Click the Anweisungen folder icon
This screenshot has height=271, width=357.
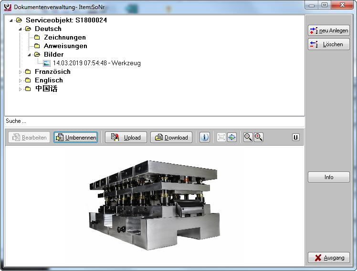click(x=37, y=46)
